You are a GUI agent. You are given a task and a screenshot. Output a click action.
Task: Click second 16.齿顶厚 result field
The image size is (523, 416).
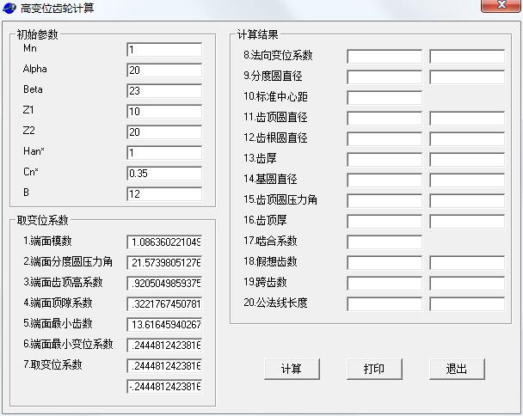[x=467, y=222]
